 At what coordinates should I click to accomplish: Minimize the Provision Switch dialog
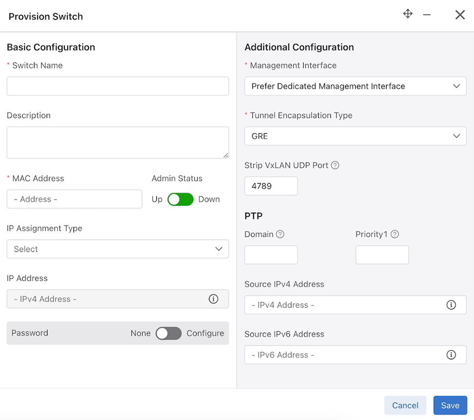[427, 15]
